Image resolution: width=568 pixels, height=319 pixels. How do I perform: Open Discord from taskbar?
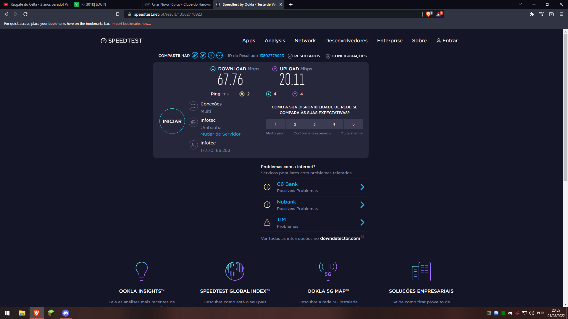(66, 313)
